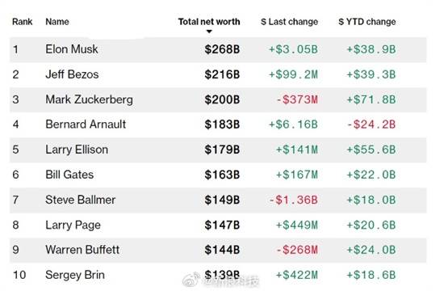Click the sort arrow under Total net worth
The image size is (444, 291).
coord(209,32)
